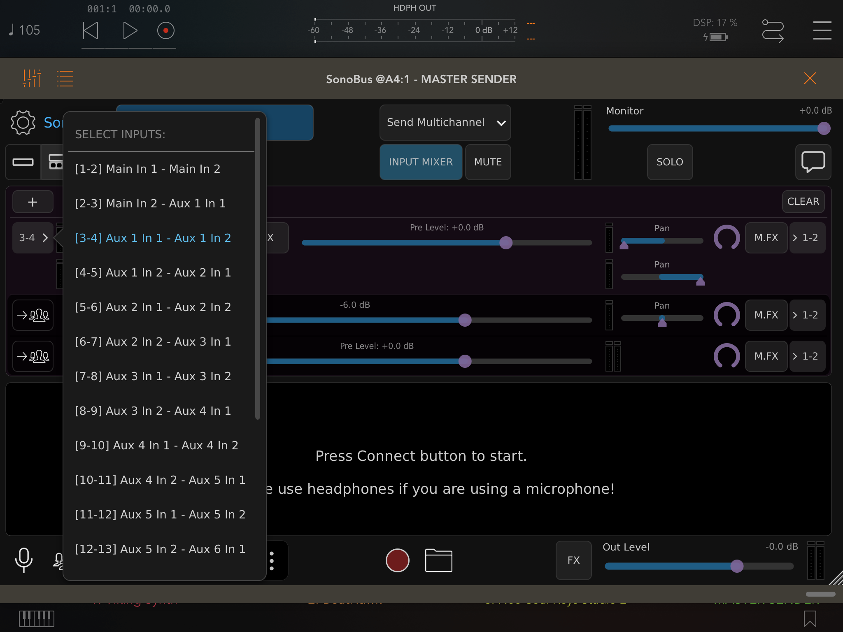The height and width of the screenshot is (632, 843).
Task: Click the input list scrollbar
Action: pyautogui.click(x=258, y=269)
